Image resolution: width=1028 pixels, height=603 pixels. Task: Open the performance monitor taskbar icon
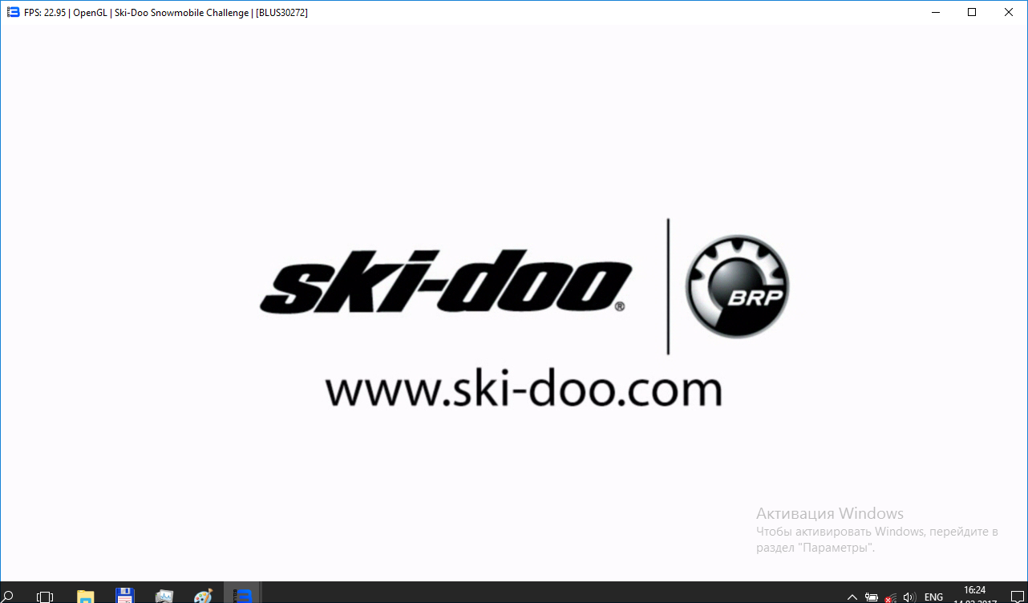click(x=164, y=596)
